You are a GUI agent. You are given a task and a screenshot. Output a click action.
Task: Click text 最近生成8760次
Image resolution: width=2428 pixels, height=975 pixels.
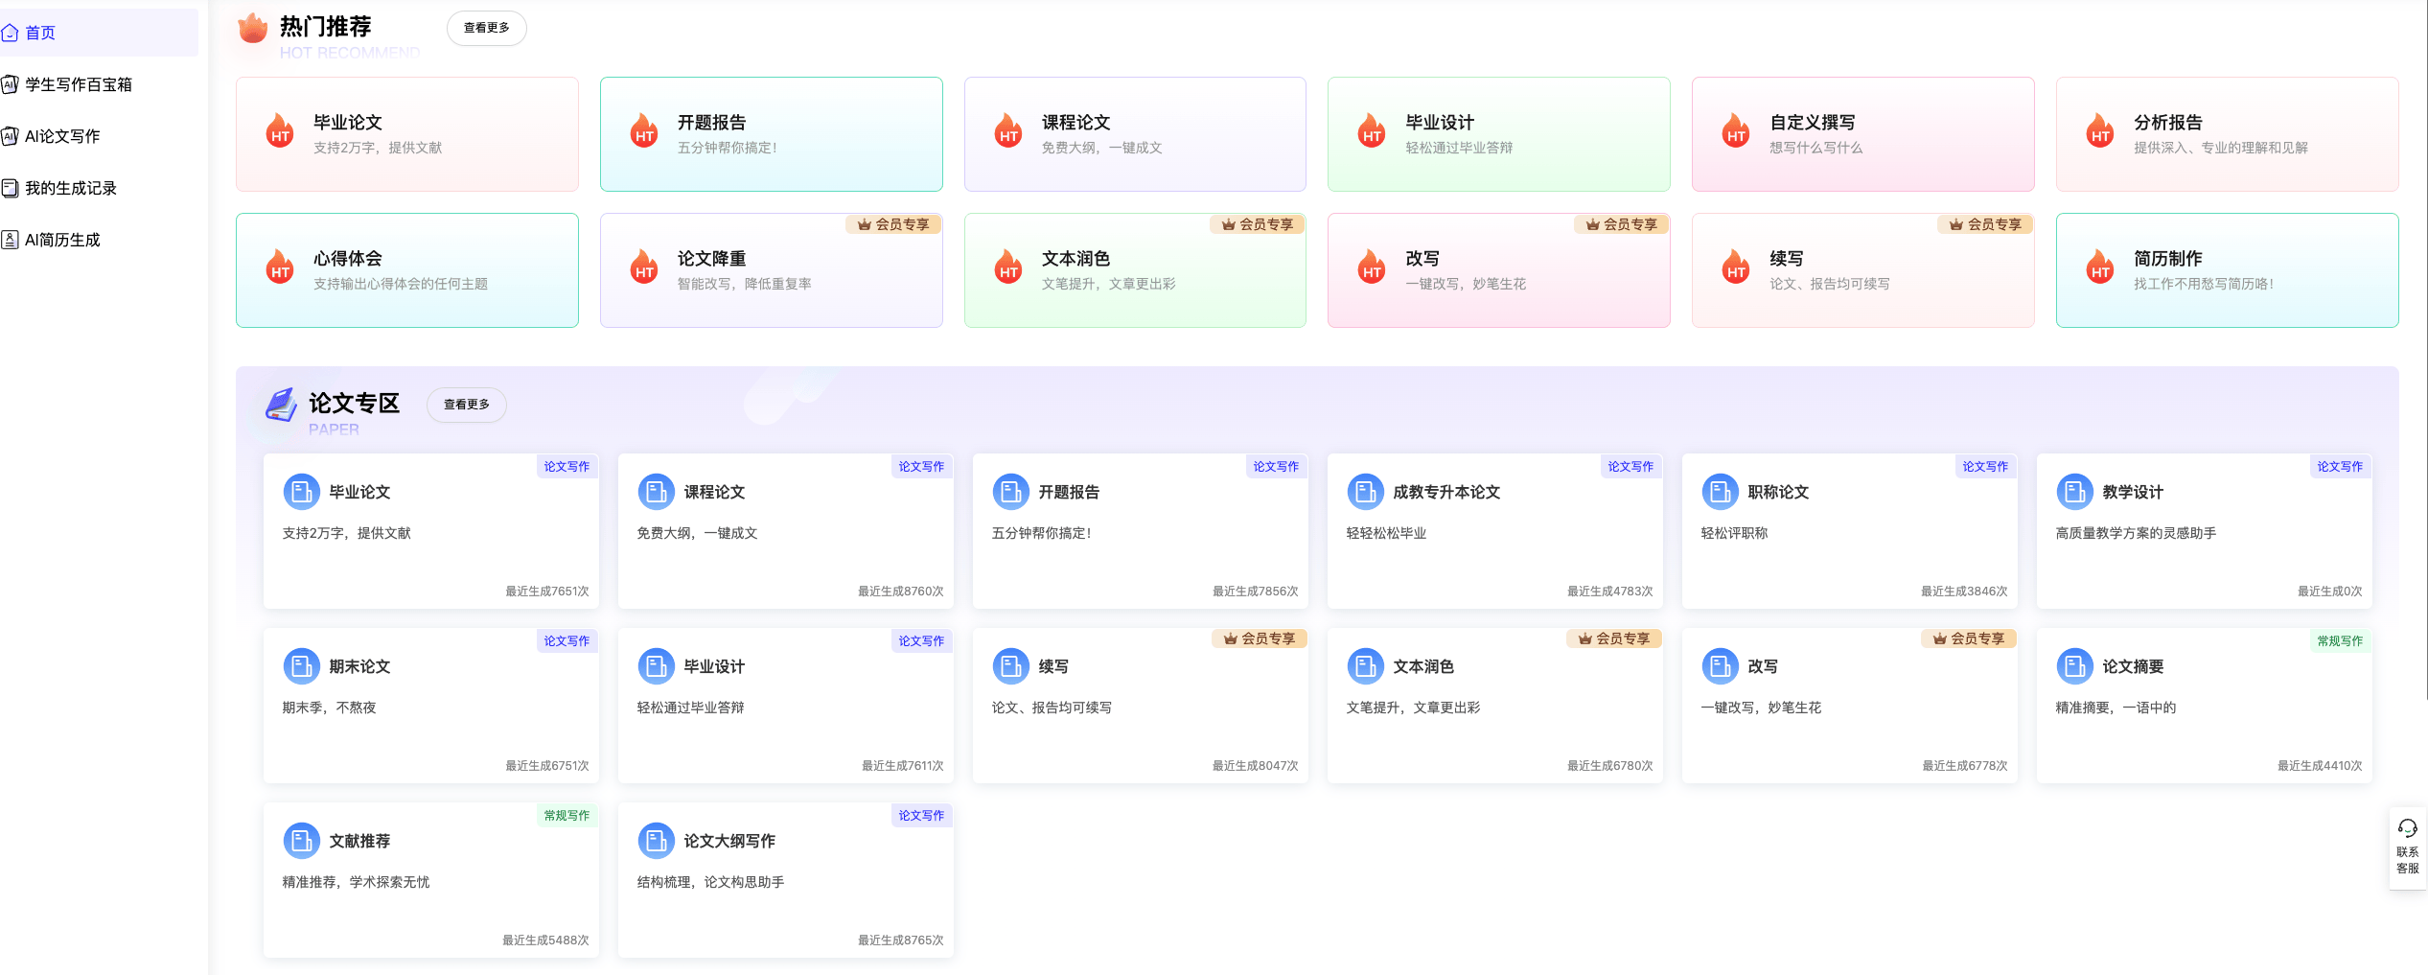901,592
